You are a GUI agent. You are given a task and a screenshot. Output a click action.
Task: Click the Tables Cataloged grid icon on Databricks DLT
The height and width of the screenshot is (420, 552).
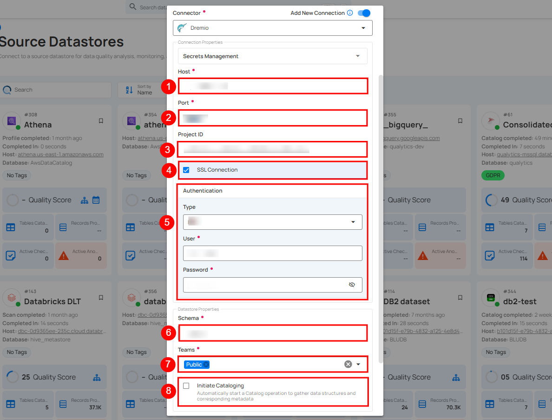[11, 404]
